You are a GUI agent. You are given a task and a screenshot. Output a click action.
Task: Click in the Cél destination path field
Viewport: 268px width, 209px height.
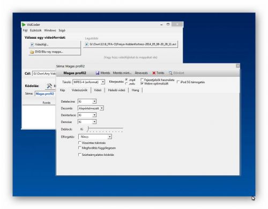[44, 74]
